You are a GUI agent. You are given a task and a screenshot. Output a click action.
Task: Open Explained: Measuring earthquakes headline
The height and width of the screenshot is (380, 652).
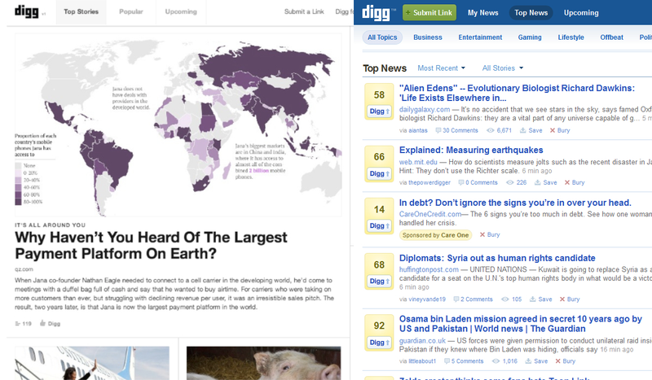pyautogui.click(x=471, y=150)
